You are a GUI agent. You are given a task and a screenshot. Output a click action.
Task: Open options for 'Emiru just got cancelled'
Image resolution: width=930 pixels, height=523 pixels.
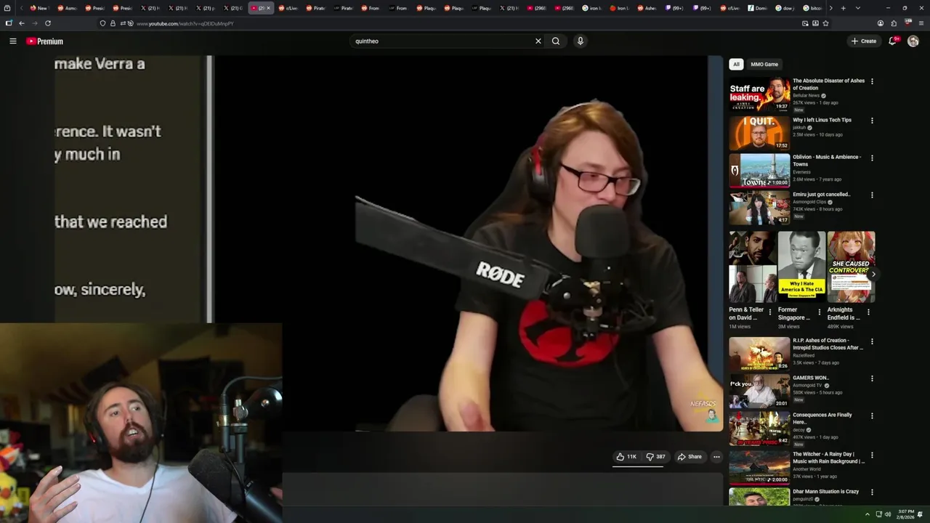[x=872, y=195]
